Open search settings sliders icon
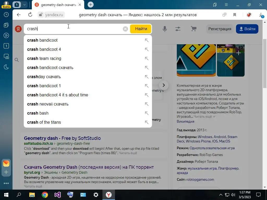This screenshot has width=267, height=200. pyautogui.click(x=178, y=29)
